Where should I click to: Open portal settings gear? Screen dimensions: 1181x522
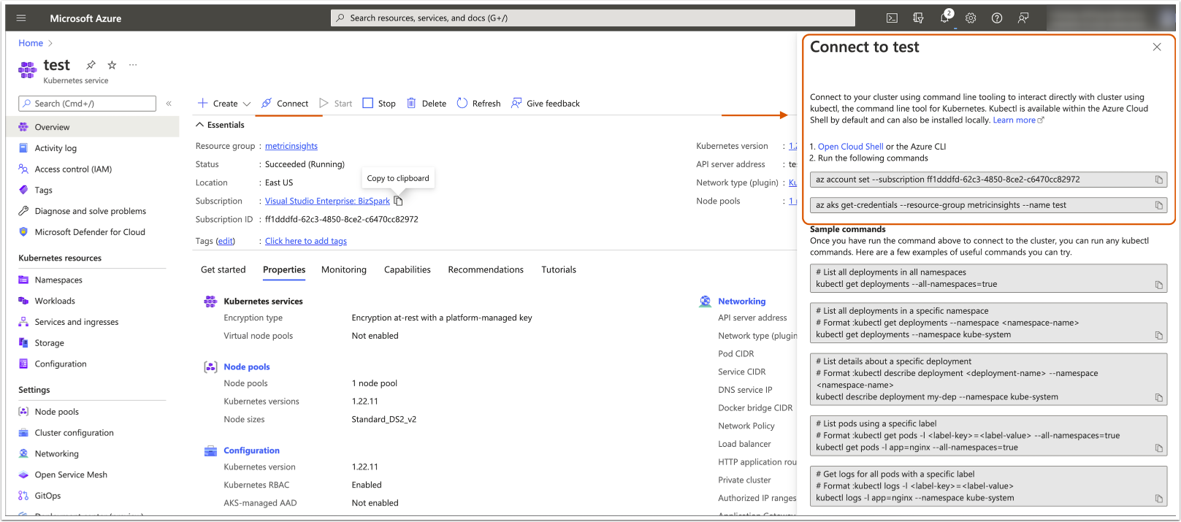point(971,18)
